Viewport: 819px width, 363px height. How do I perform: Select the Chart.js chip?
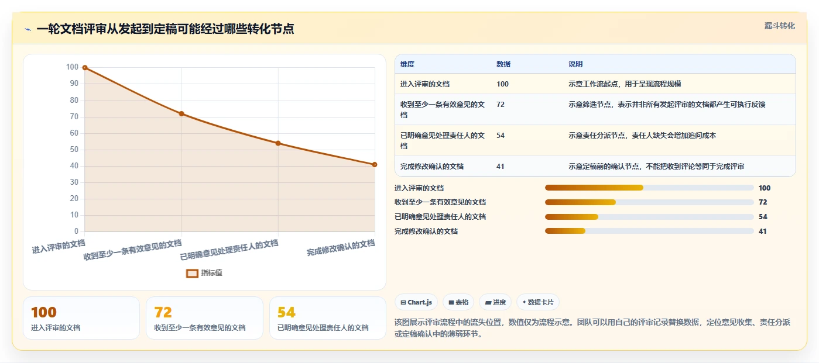416,302
